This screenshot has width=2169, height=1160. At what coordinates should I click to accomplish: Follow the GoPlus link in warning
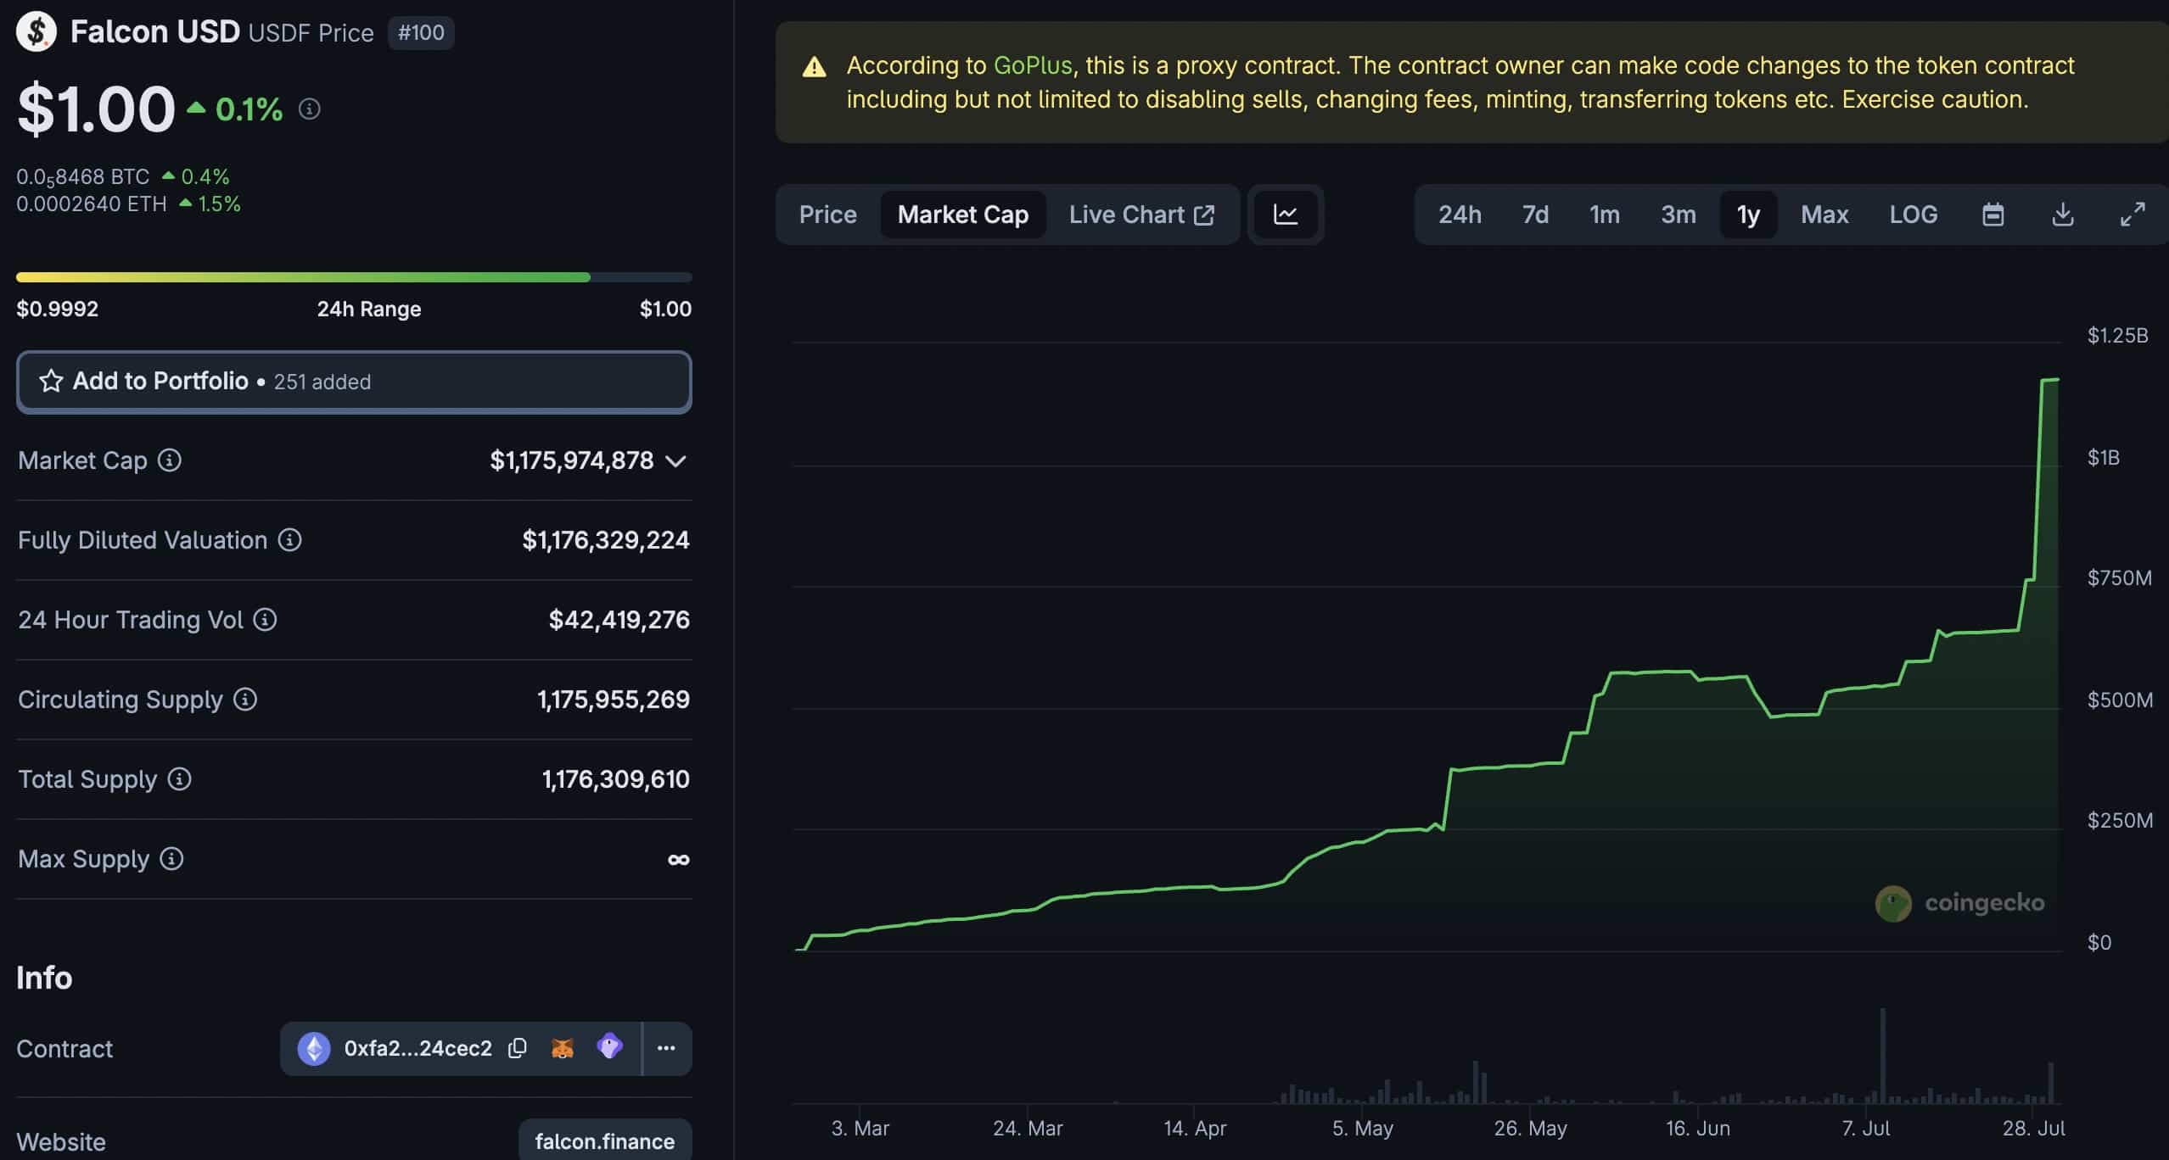[x=1033, y=65]
